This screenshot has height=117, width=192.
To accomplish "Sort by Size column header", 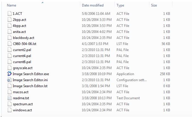I will 154,5.
